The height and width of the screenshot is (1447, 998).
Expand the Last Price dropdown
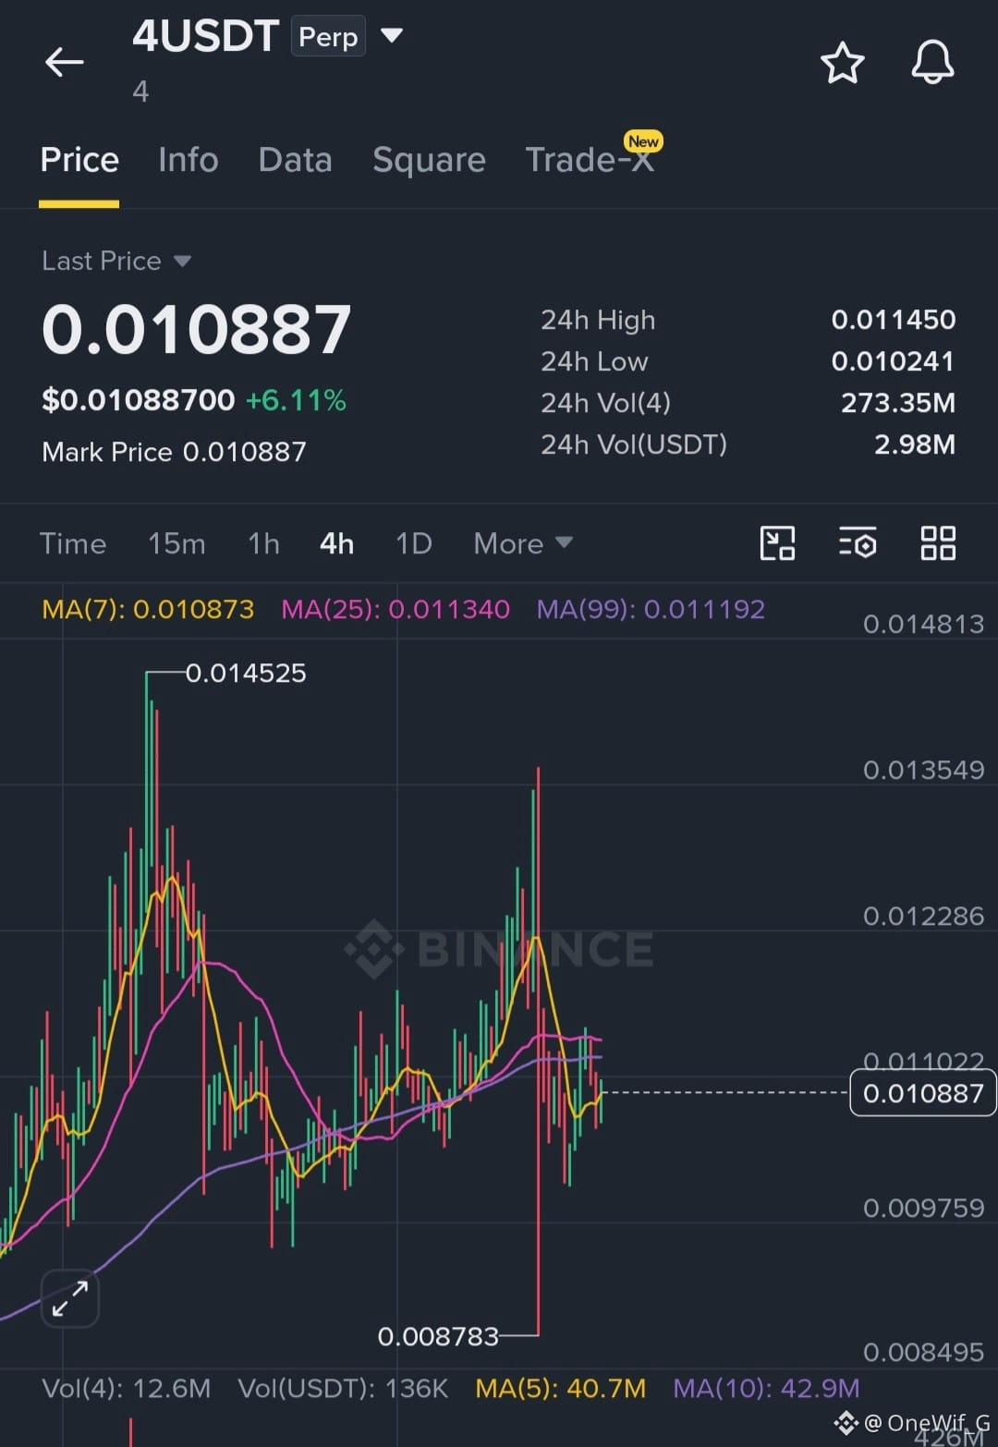182,261
